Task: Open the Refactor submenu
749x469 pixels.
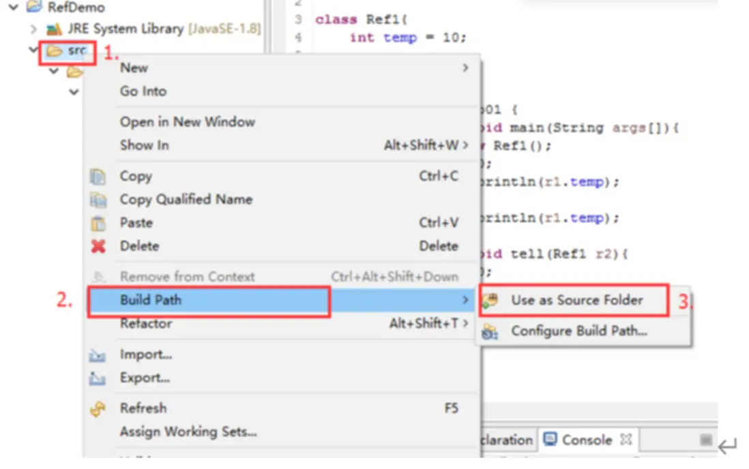Action: click(x=146, y=324)
